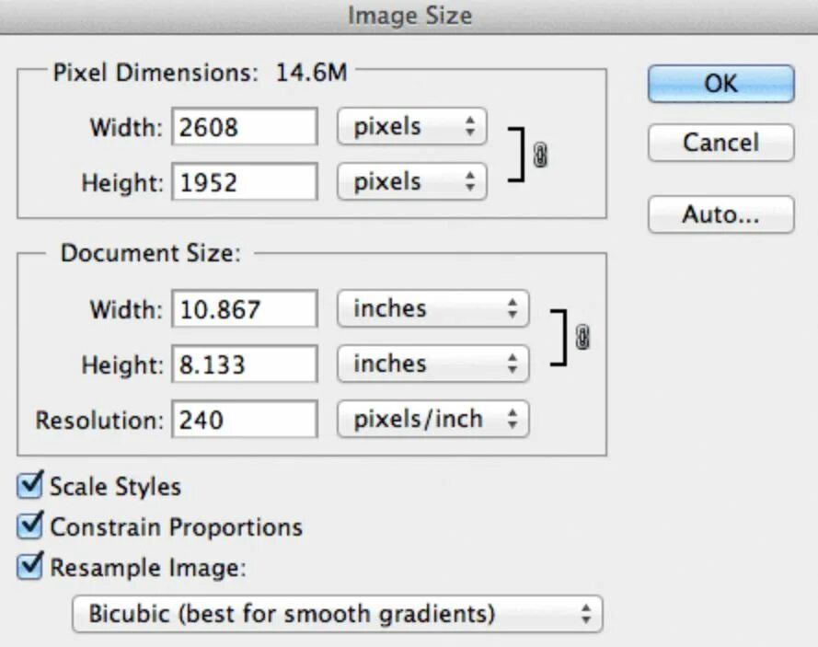This screenshot has height=647, width=818.
Task: Click the document Height field showing 8.133
Action: (244, 364)
